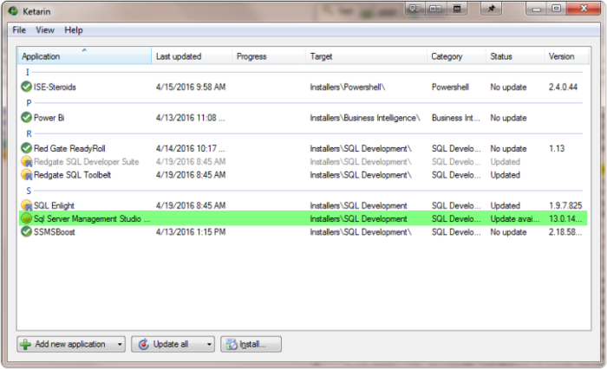
Task: Click the Install... button
Action: pyautogui.click(x=251, y=344)
